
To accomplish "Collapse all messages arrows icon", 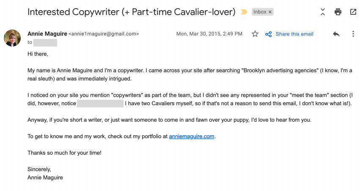I will pyautogui.click(x=323, y=12).
